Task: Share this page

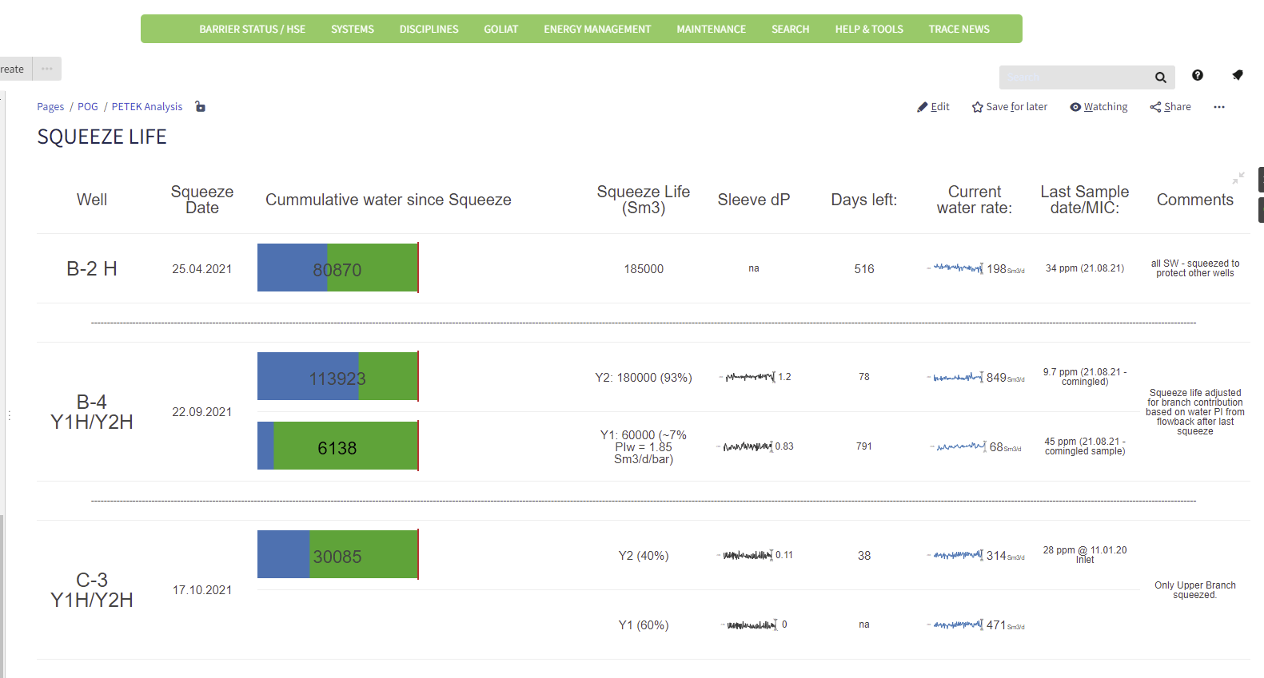Action: point(1170,107)
